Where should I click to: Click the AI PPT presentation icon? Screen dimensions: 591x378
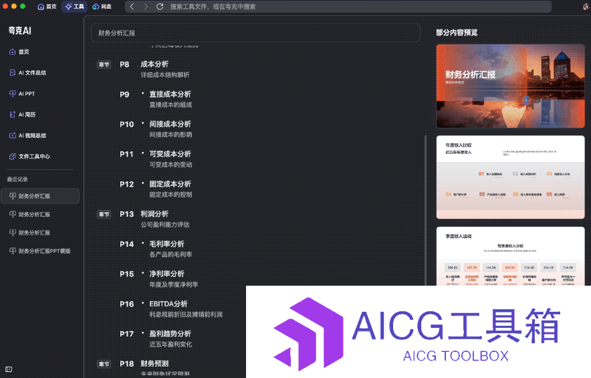[x=13, y=94]
